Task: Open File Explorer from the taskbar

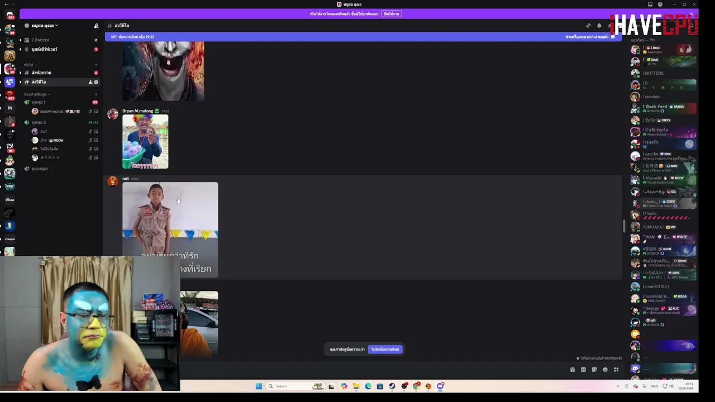Action: coord(356,386)
